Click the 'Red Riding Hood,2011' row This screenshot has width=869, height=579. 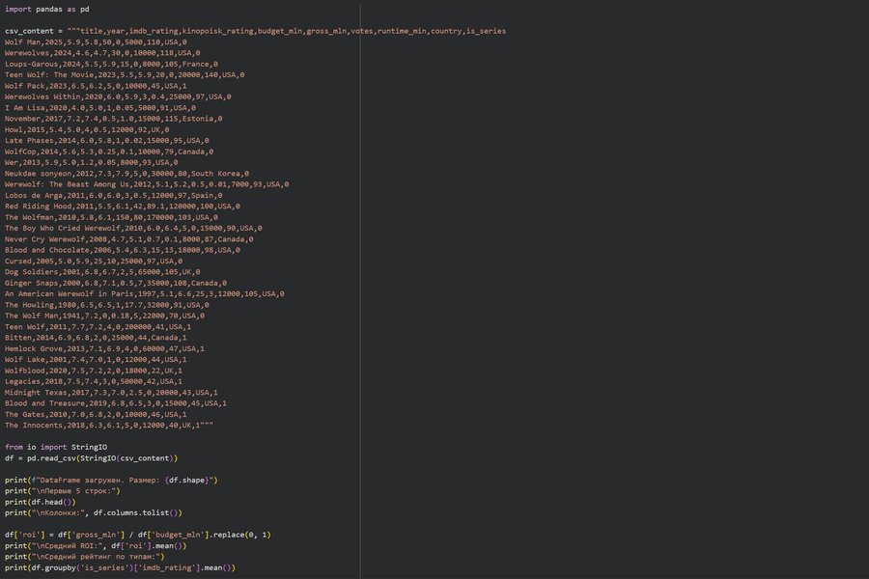pos(123,207)
